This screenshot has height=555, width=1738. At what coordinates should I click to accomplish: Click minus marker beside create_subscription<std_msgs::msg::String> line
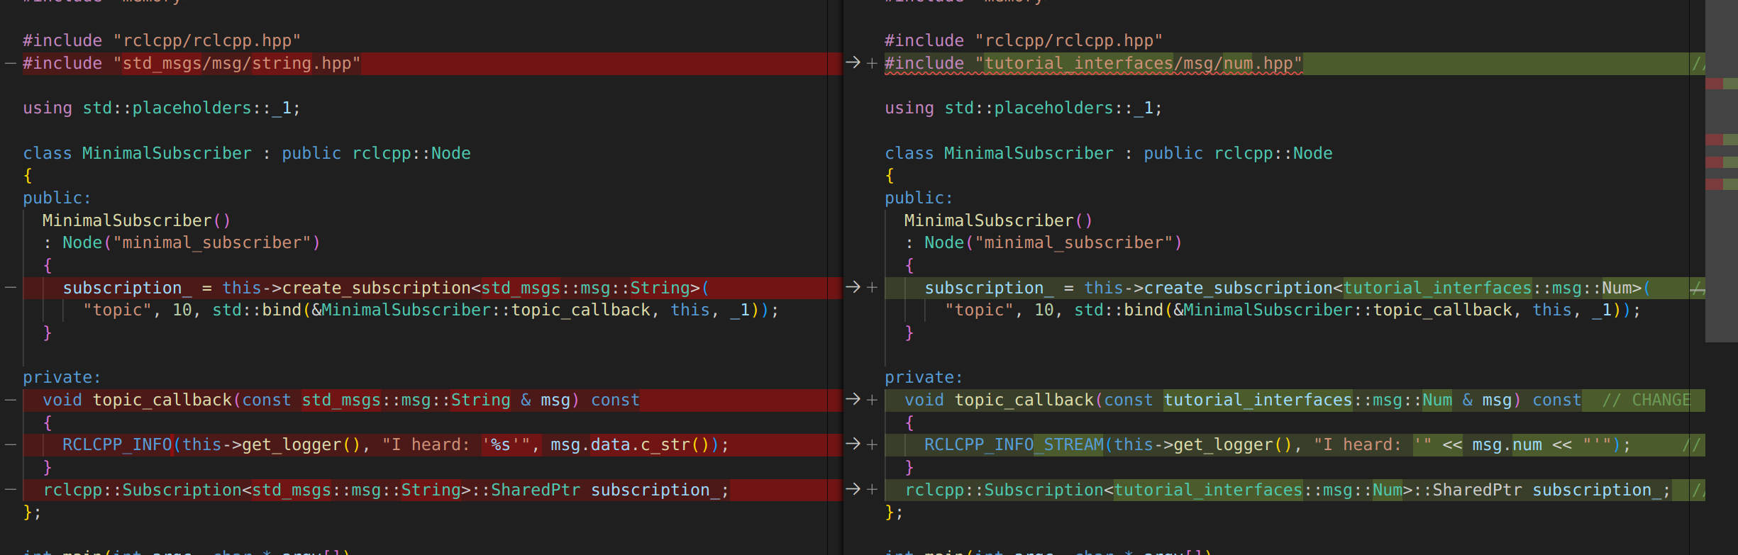[x=11, y=288]
